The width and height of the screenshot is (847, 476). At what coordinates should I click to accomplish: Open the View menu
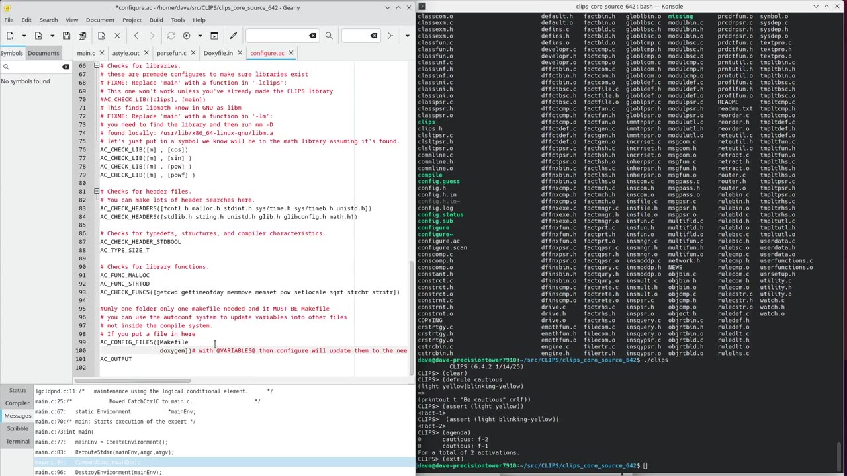(x=71, y=20)
